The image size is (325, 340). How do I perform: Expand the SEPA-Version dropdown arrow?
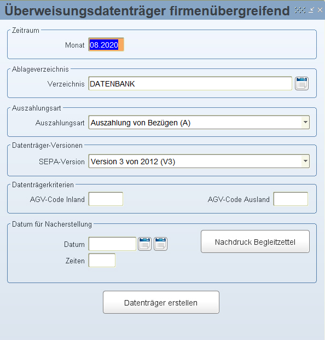click(x=305, y=161)
